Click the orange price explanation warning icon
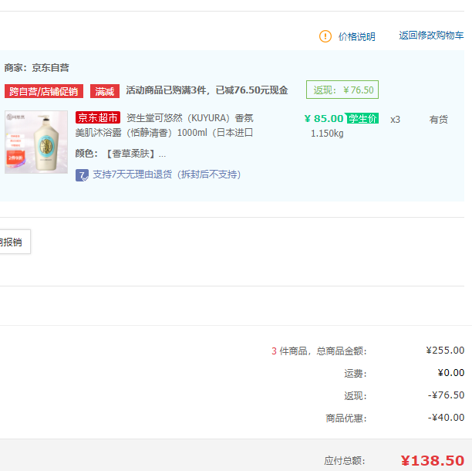 tap(325, 36)
